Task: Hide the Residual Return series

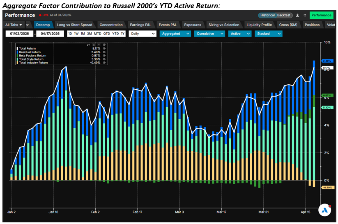Action: (104, 52)
